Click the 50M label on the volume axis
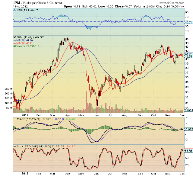Image resolution: width=193 pixels, height=176 pixels. pos(9,108)
